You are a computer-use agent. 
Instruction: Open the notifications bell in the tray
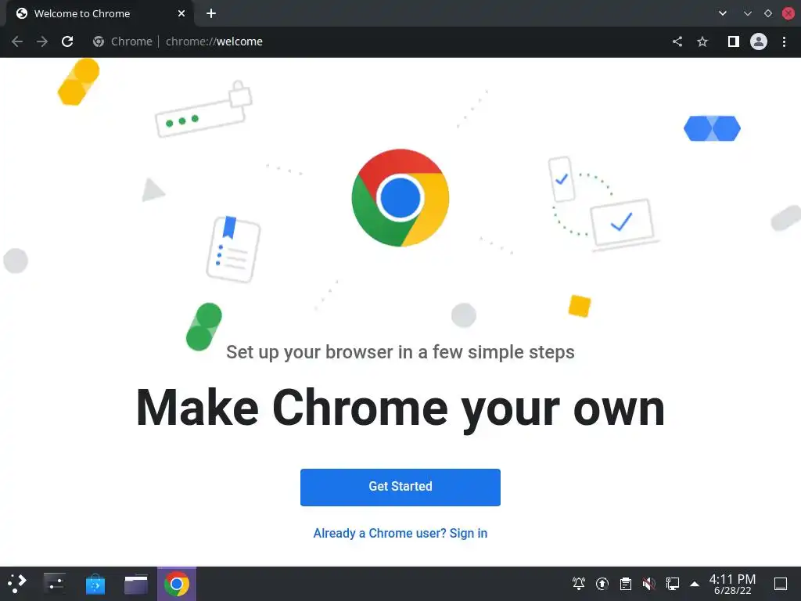tap(579, 584)
